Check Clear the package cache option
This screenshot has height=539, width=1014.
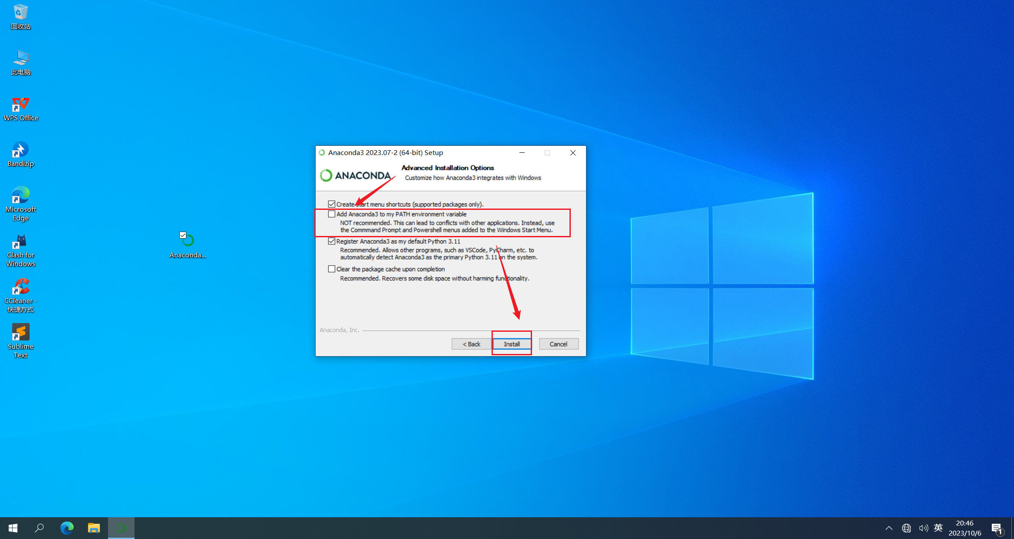[x=332, y=269]
